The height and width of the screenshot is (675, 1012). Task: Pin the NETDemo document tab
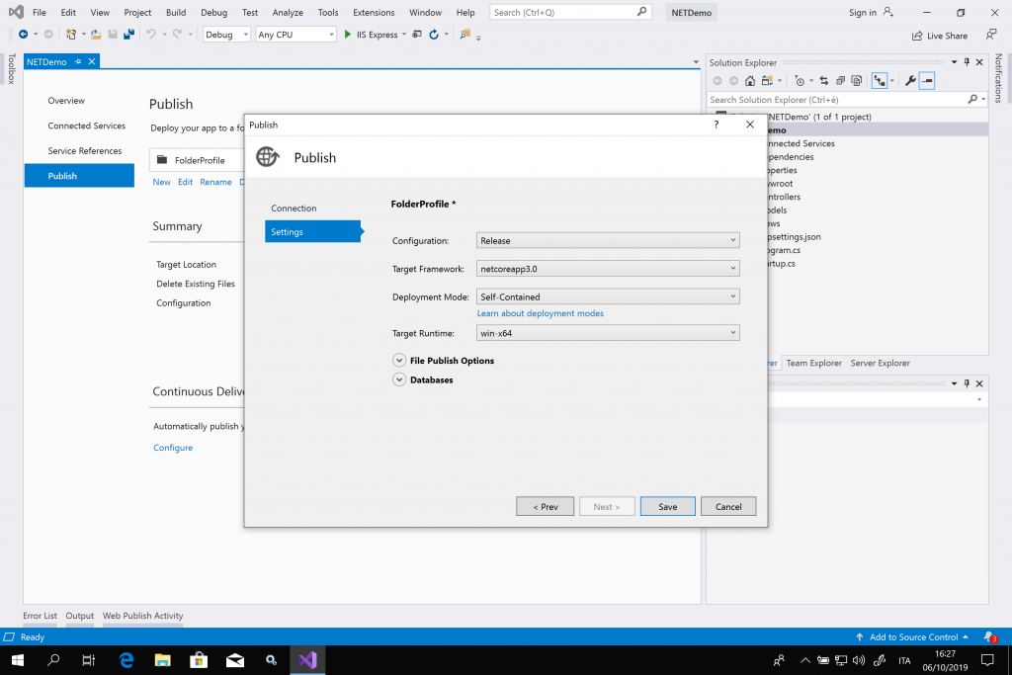point(78,61)
